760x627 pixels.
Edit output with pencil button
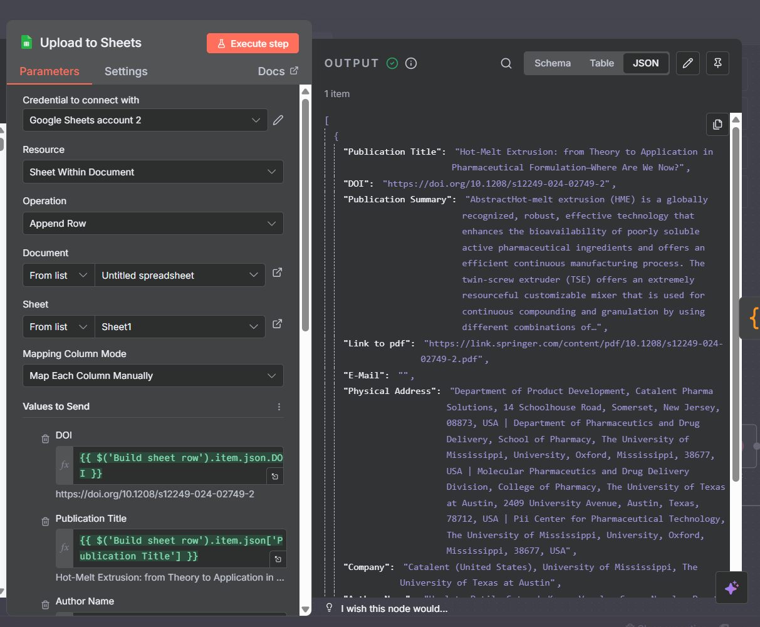(688, 63)
